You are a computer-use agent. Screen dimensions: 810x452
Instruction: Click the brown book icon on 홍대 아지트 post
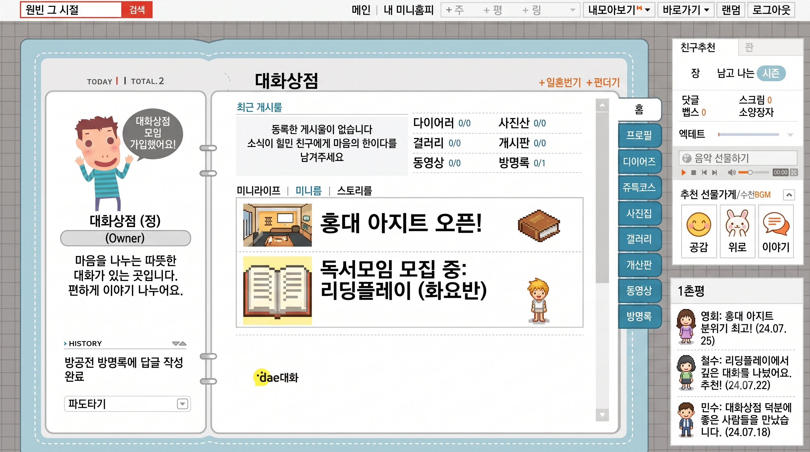(539, 225)
